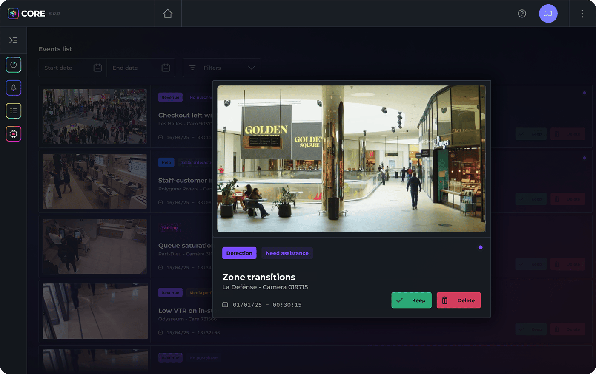
Task: Click the Media perf tag on Low VTR event
Action: 199,292
